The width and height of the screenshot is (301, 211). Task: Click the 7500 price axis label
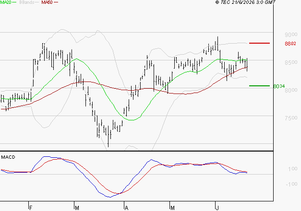(291, 118)
